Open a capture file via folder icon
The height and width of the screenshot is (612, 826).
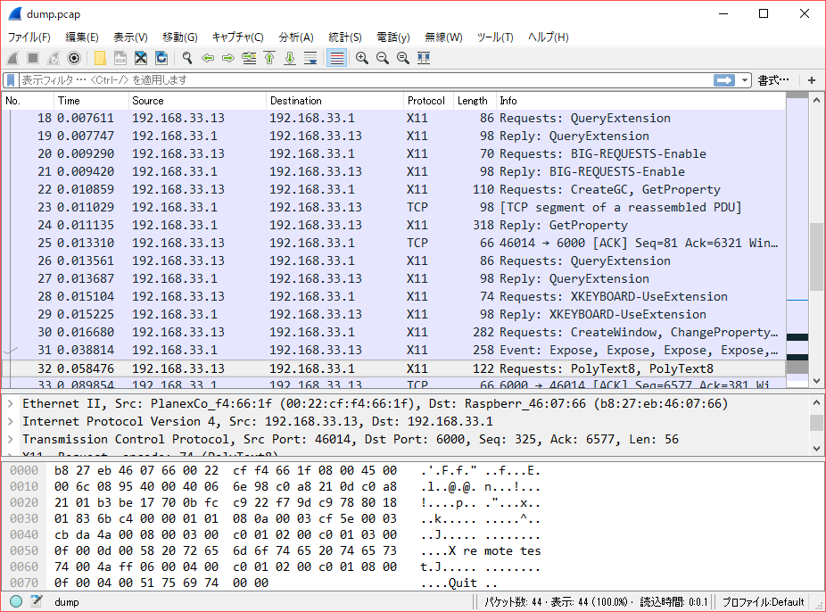click(100, 58)
